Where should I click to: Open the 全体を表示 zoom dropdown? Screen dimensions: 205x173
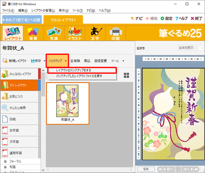[191, 48]
